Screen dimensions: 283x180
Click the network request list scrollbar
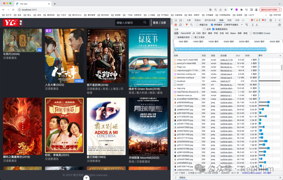281,67
